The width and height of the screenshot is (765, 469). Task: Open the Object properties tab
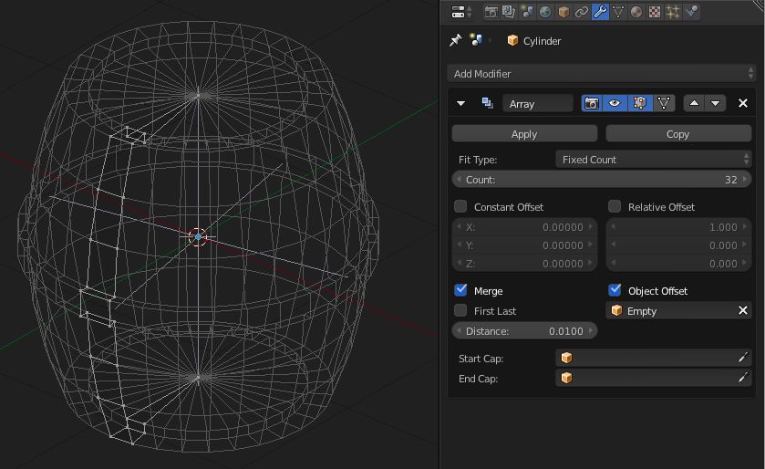[563, 12]
